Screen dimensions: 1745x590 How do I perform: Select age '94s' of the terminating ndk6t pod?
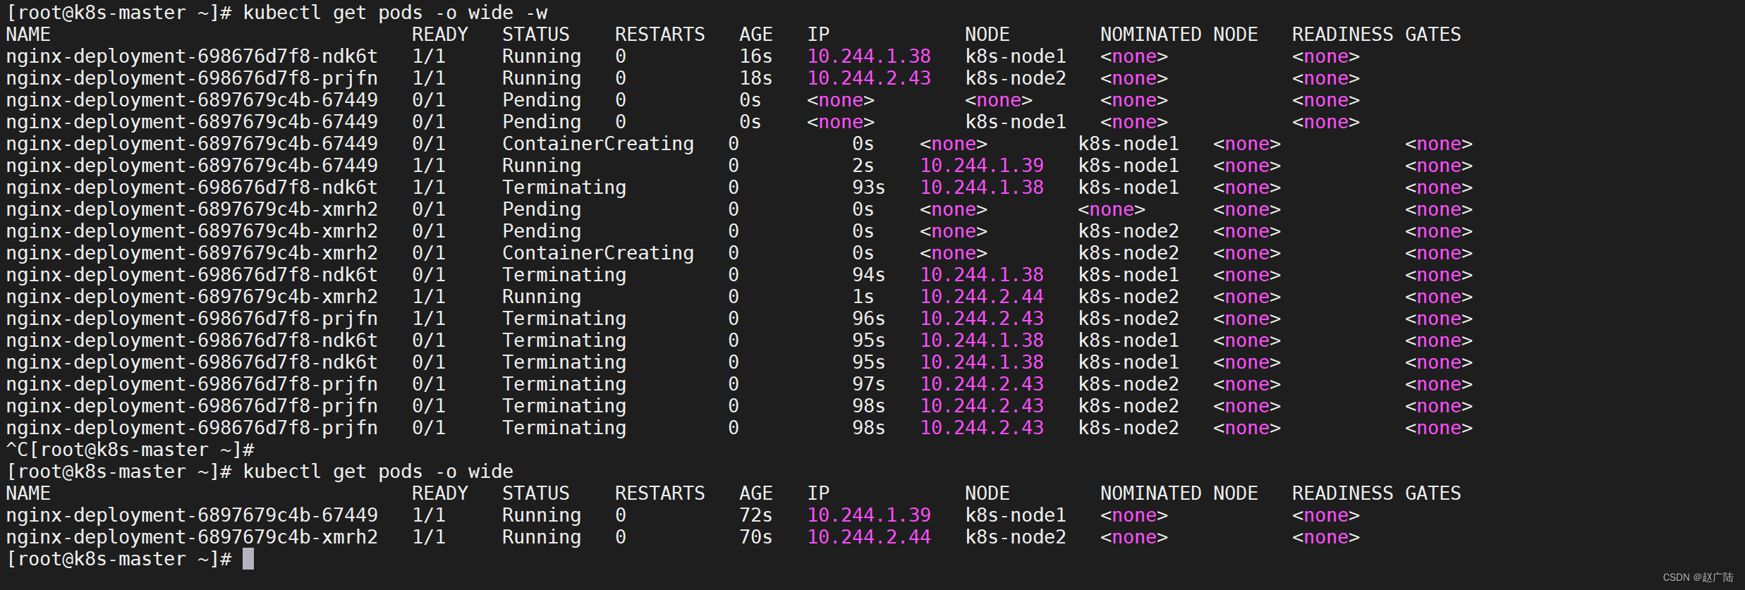pos(869,275)
